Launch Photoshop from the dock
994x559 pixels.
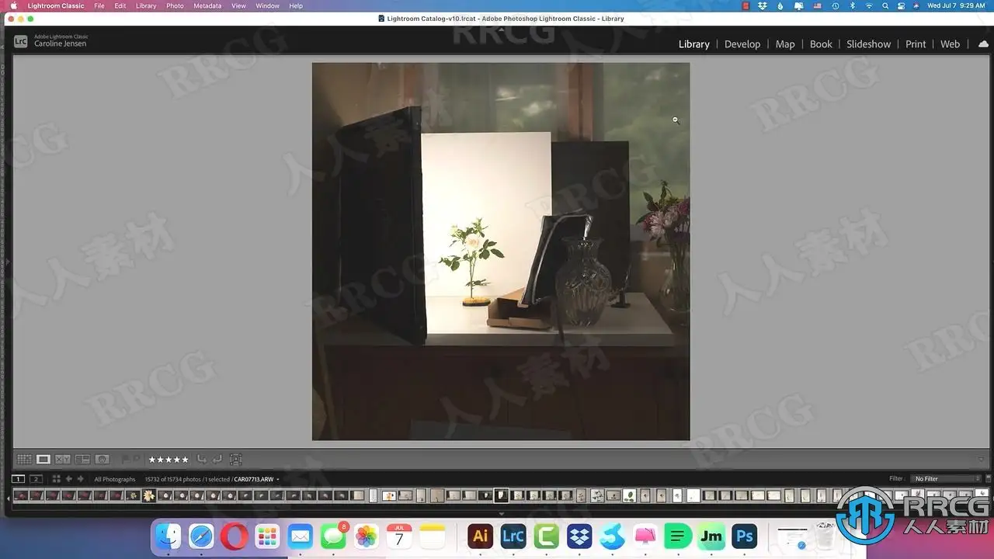(x=745, y=536)
